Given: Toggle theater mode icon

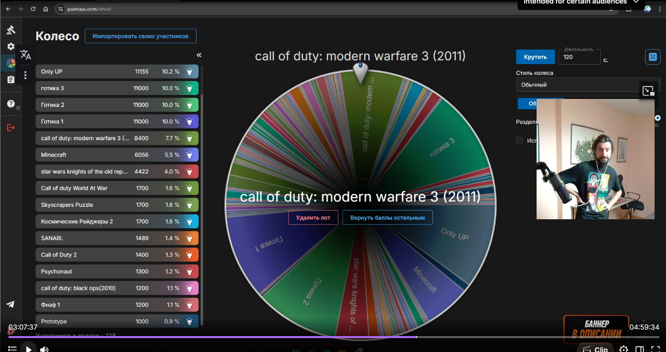Looking at the screenshot, I should click(640, 349).
